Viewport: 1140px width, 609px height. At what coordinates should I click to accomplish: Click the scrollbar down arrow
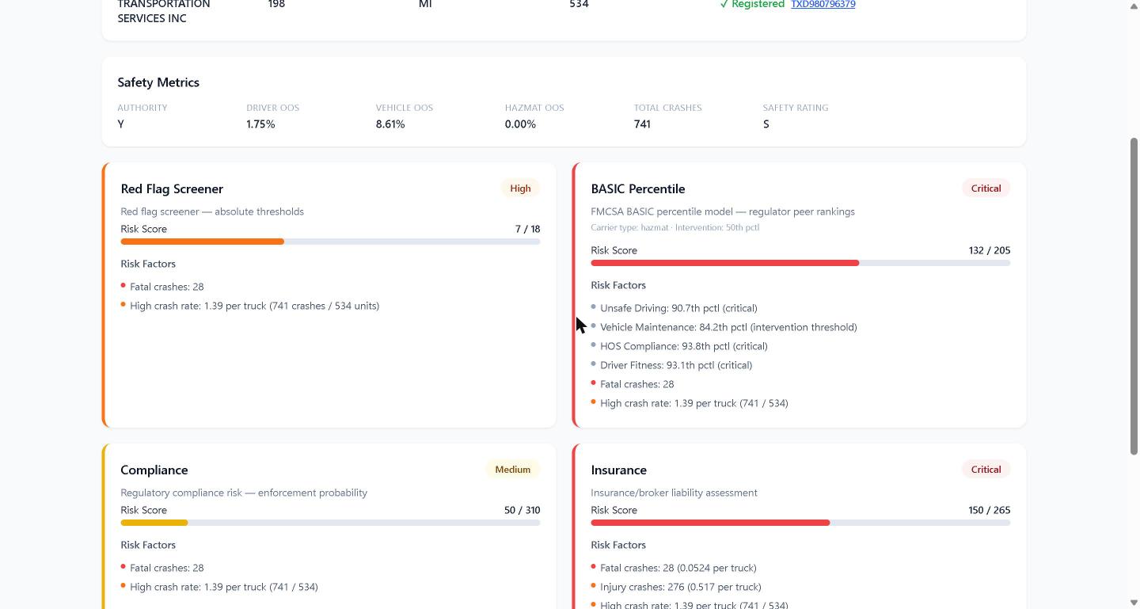coord(1134,603)
